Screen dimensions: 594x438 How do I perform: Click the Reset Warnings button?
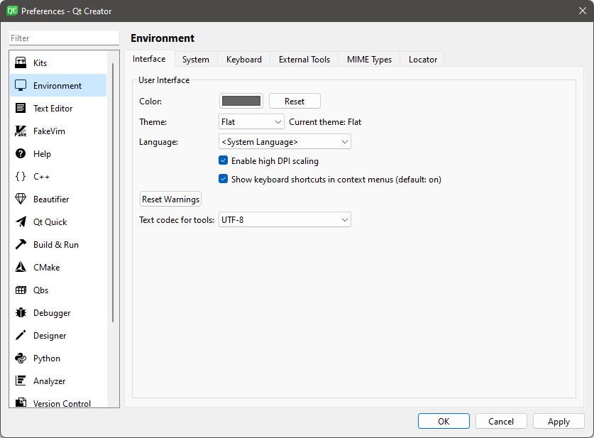[x=170, y=199]
